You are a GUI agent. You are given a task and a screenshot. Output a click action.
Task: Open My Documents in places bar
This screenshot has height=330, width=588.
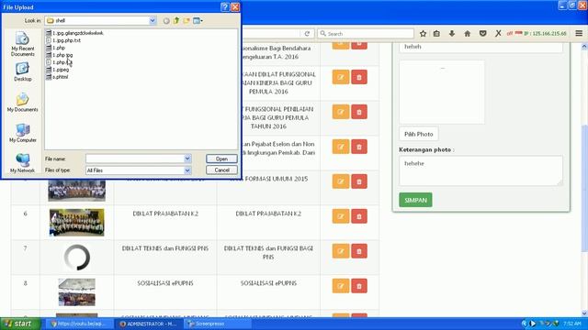click(x=22, y=103)
